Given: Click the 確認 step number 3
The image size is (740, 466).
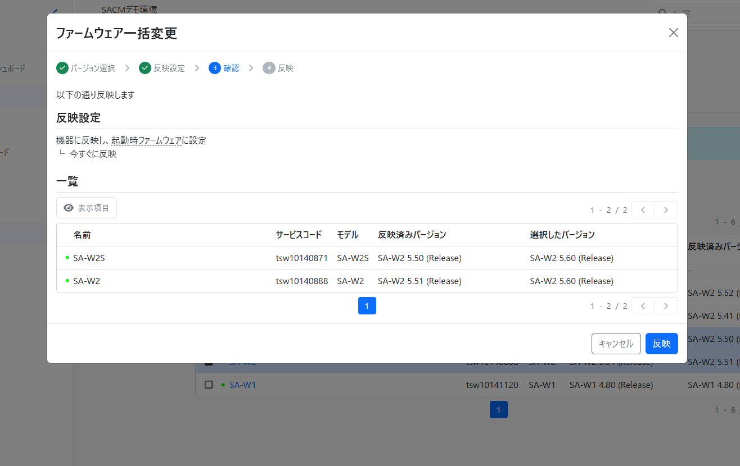Looking at the screenshot, I should (x=224, y=68).
